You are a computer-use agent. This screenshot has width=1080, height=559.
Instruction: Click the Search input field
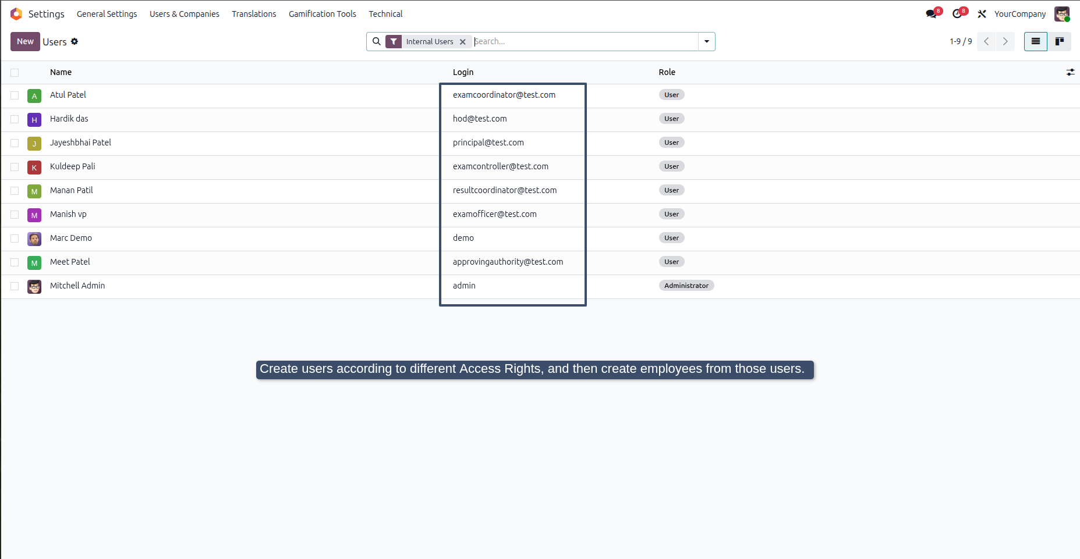585,41
